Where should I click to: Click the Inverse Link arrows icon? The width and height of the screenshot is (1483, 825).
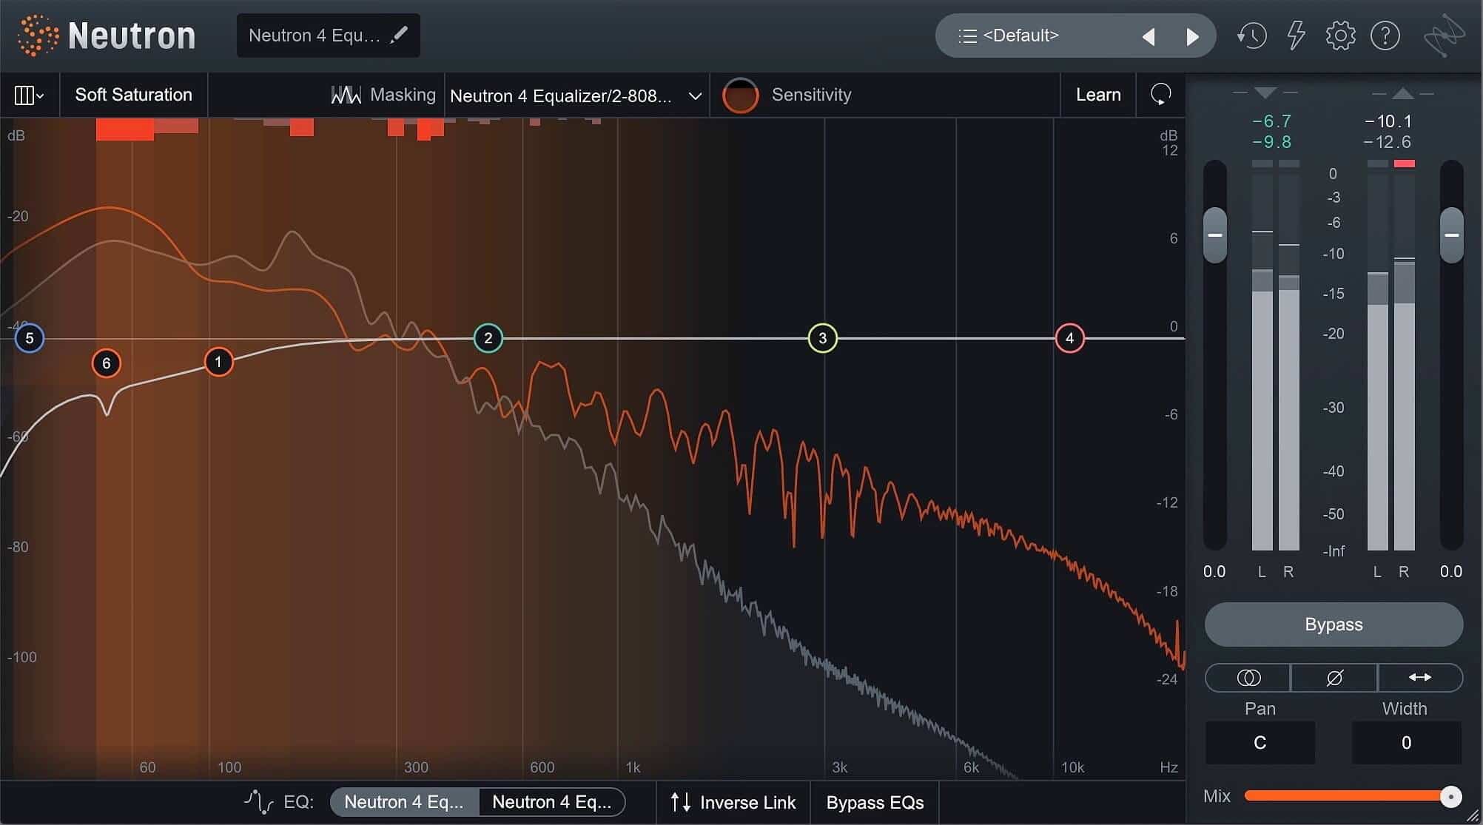tap(680, 802)
